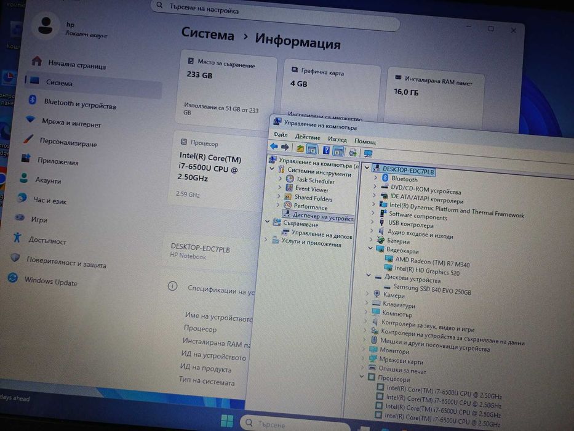Screen dimensions: 574x431
Task: Open the Файл menu
Action: [x=281, y=135]
